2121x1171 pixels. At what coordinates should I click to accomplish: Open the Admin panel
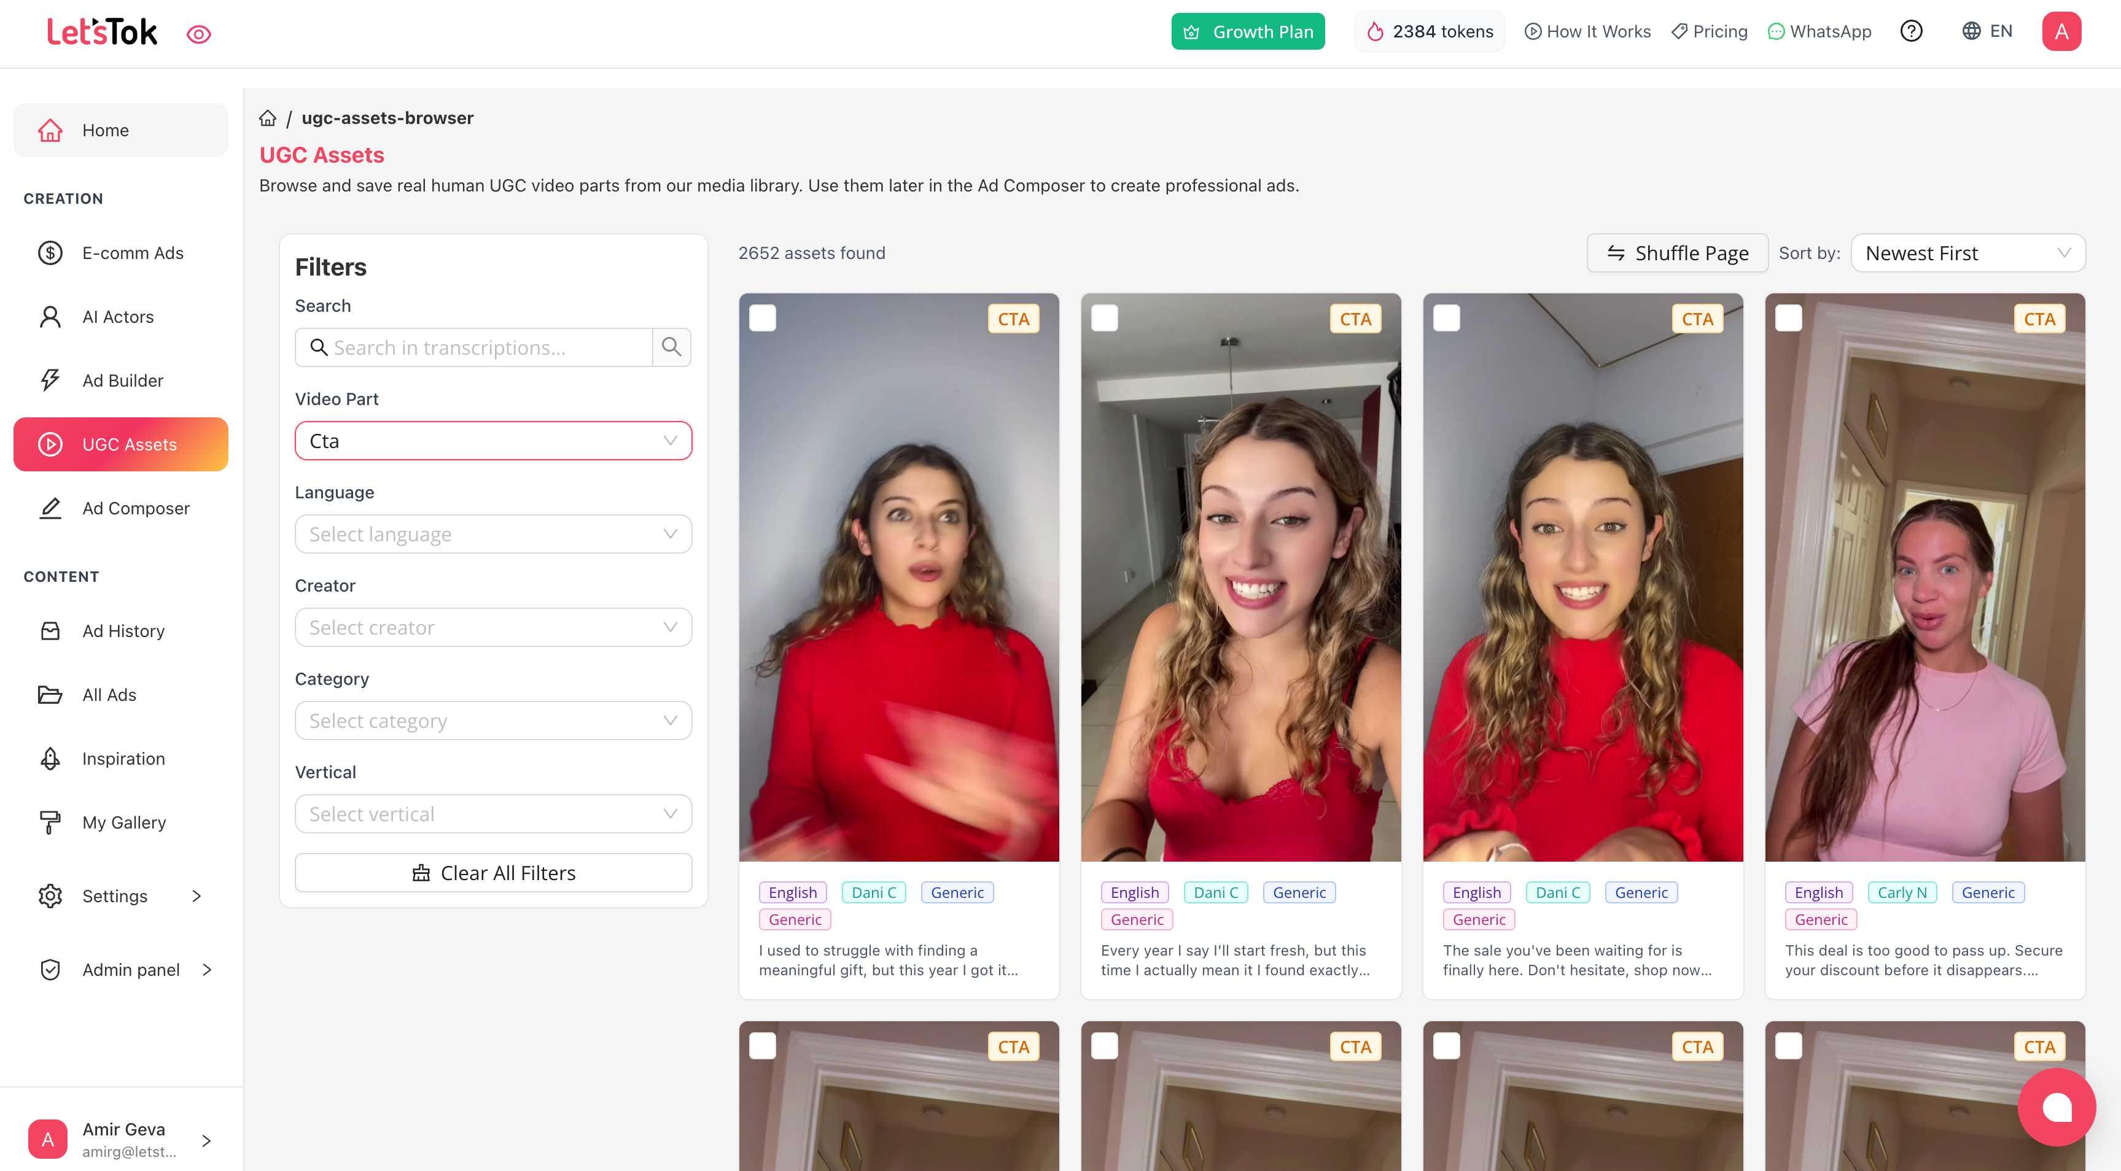point(130,969)
